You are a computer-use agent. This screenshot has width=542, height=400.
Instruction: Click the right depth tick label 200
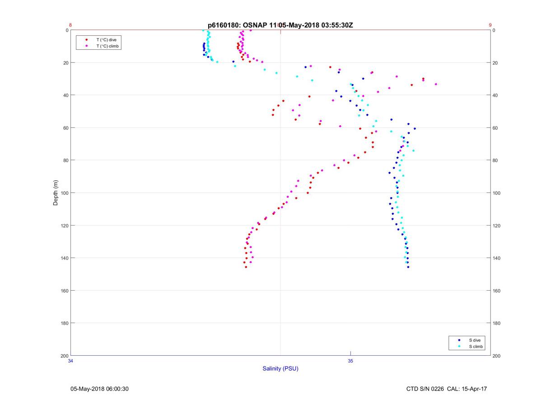496,356
